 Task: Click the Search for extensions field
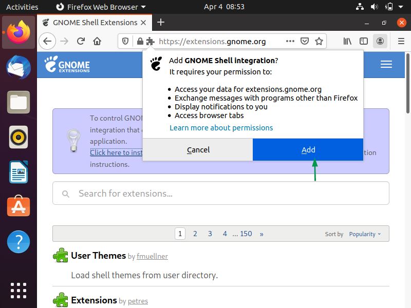pos(221,194)
